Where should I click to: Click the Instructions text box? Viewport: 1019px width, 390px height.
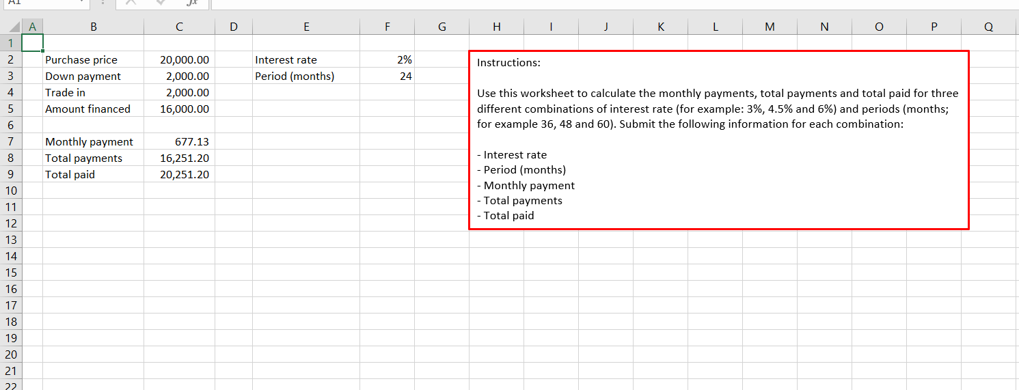(x=719, y=139)
